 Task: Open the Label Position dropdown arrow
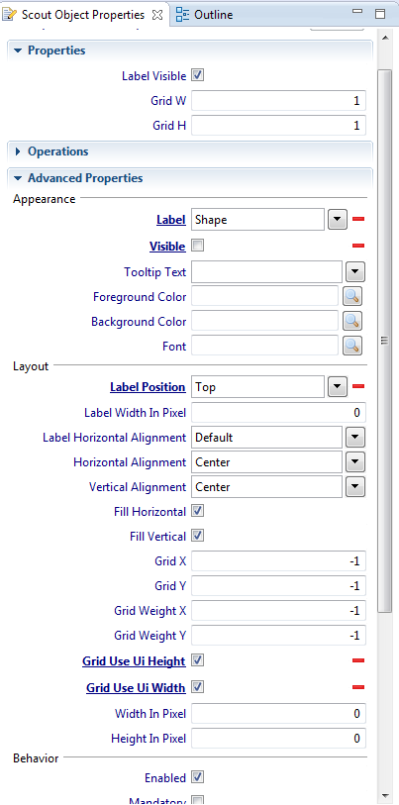pos(337,386)
